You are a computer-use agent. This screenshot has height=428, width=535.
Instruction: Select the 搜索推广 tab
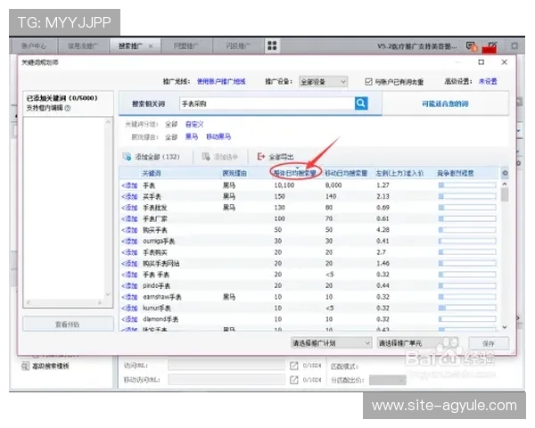(x=130, y=46)
